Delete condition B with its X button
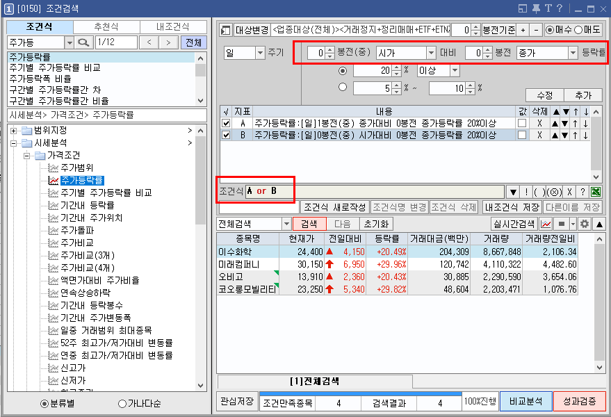Image resolution: width=611 pixels, height=417 pixels. pyautogui.click(x=539, y=136)
